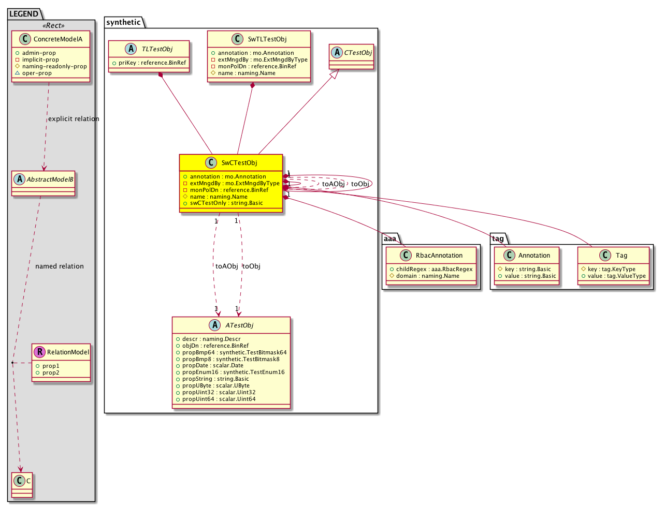
Task: Click the 'explicit relation' arrow label
Action: 74,119
